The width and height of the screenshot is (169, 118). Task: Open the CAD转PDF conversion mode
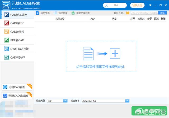[17, 23]
